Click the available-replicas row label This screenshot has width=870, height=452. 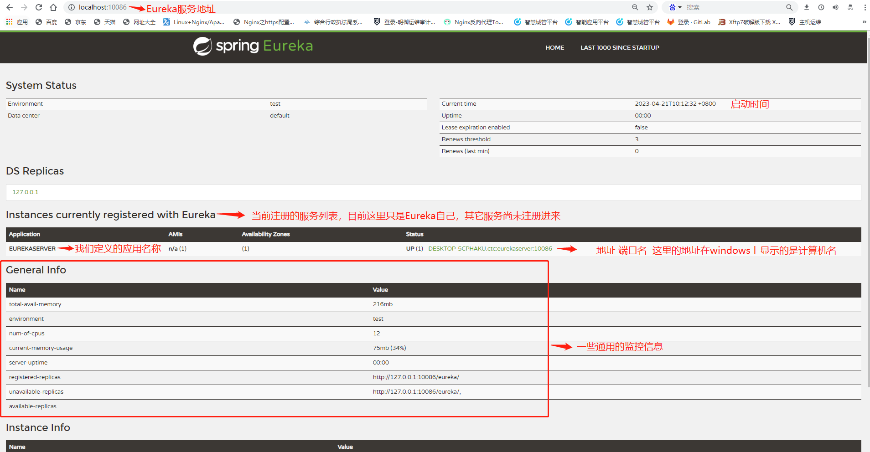pyautogui.click(x=33, y=406)
